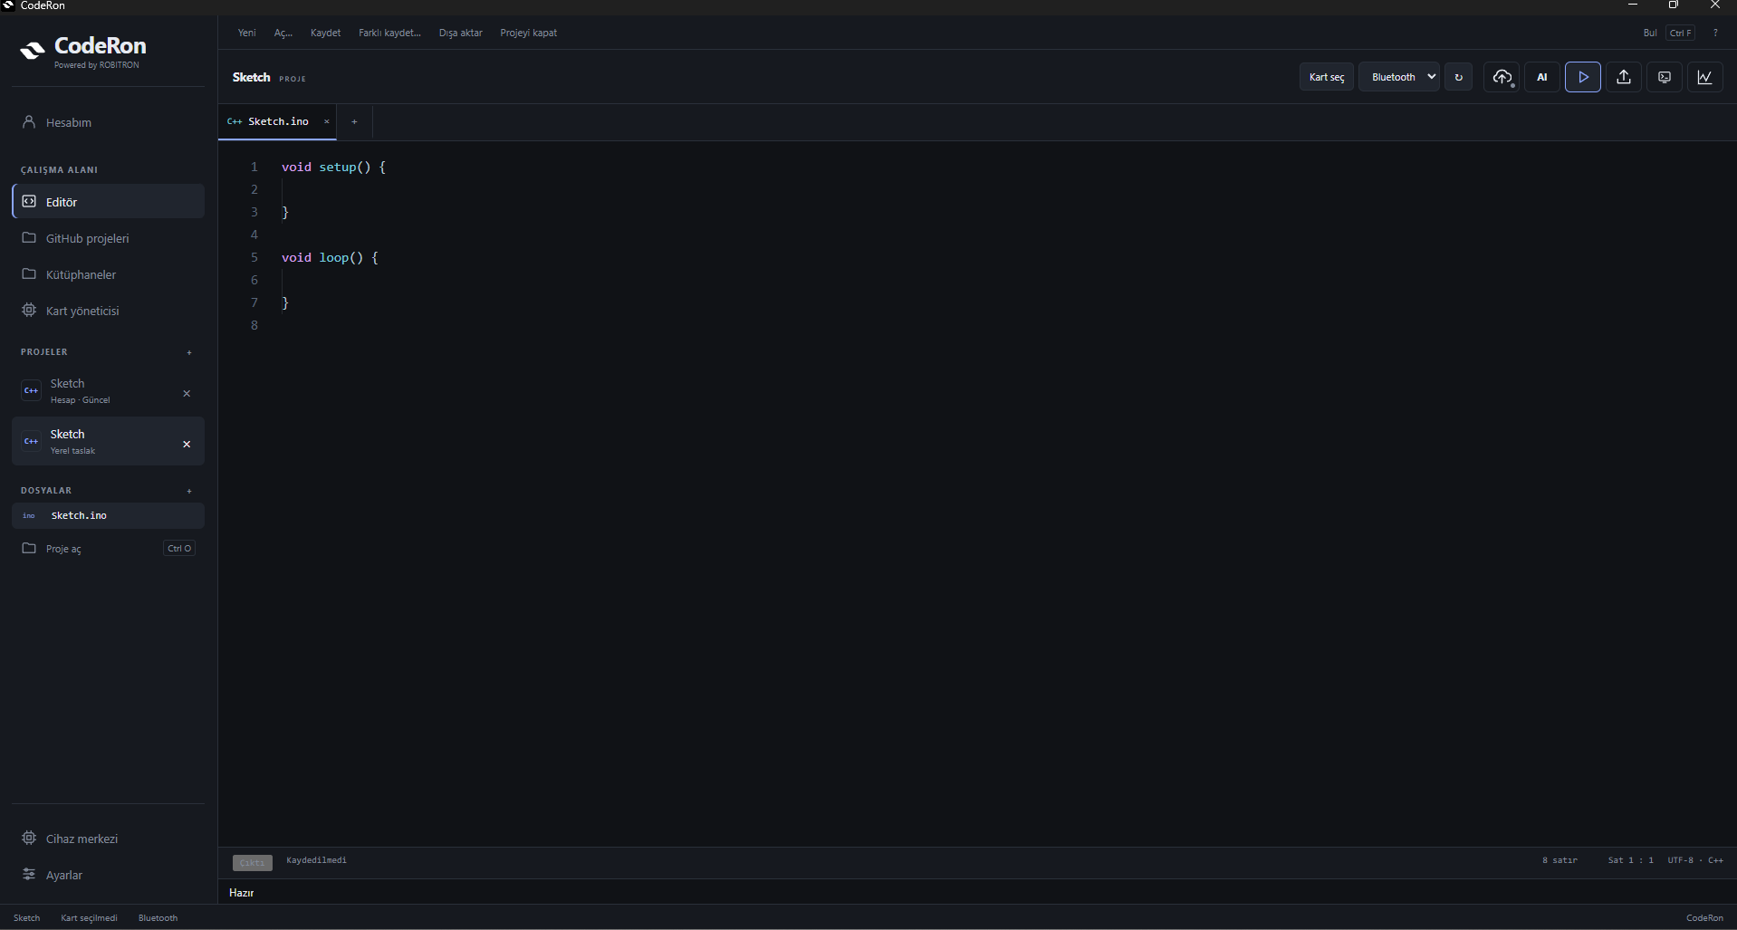The height and width of the screenshot is (930, 1737).
Task: Click the upload to board arrow icon
Action: coord(1623,77)
